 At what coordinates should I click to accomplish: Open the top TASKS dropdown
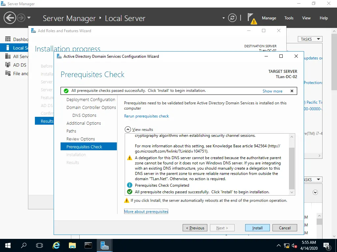point(310,39)
